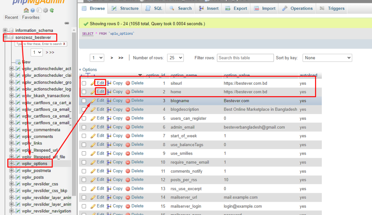Tick the use_balanceTags row checkbox
This screenshot has width=372, height=215.
pos(84,144)
